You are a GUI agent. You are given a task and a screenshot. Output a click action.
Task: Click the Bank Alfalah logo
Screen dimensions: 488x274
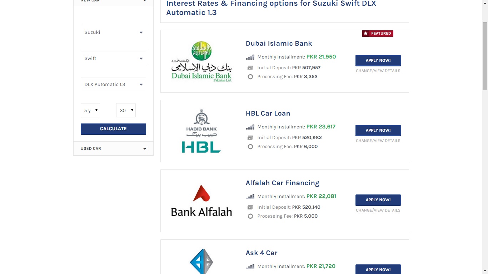pyautogui.click(x=201, y=201)
